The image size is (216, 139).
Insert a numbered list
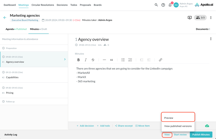click(x=130, y=60)
